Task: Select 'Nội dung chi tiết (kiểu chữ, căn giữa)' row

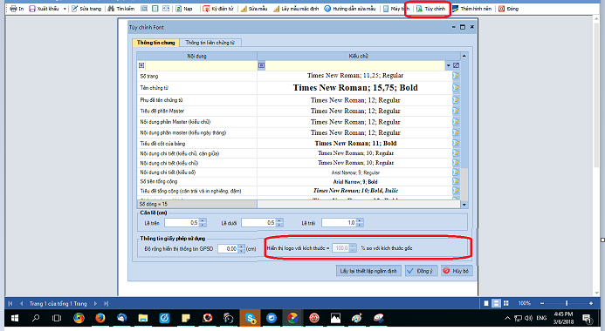Action: click(x=196, y=153)
